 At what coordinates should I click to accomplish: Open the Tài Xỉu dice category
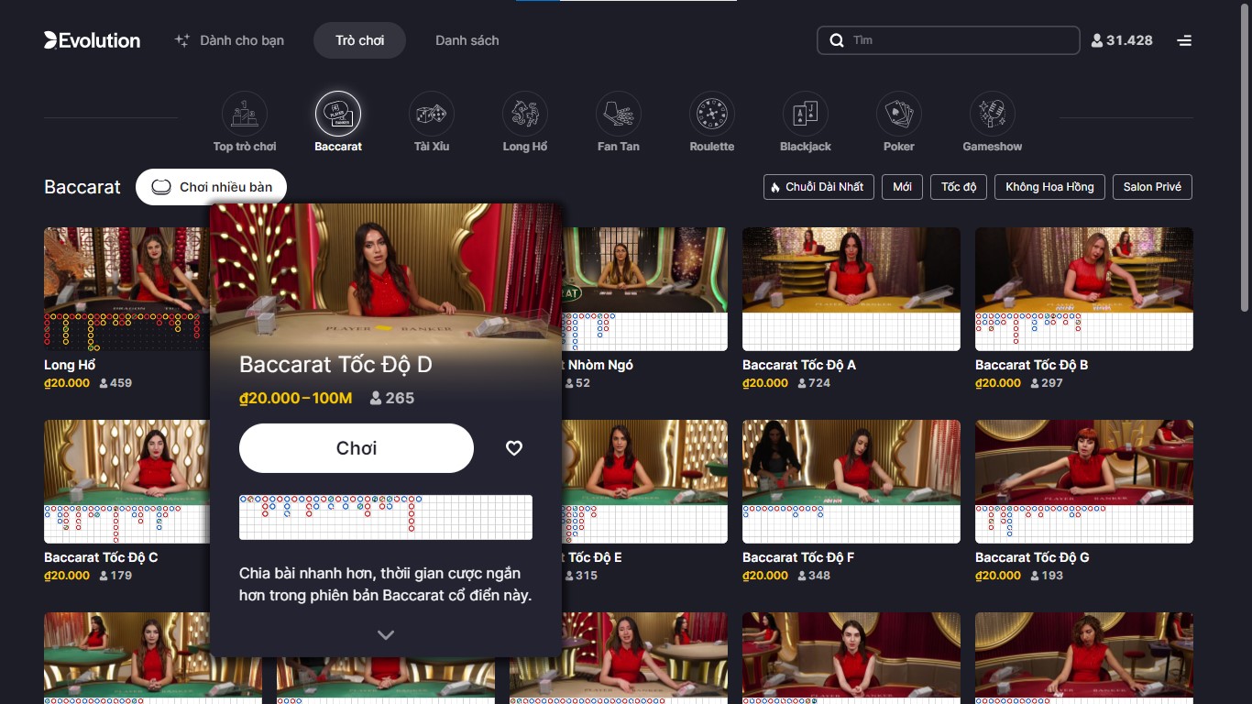[x=431, y=113]
